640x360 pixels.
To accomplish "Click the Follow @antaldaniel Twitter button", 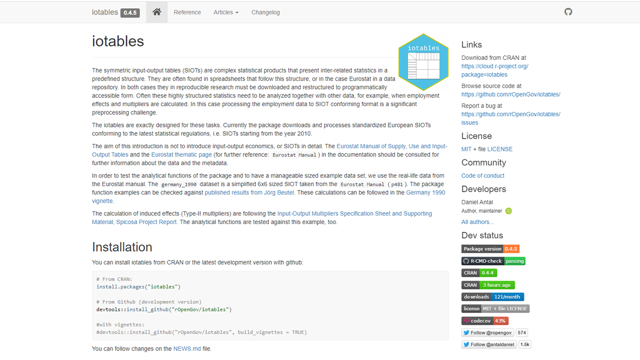I will point(489,345).
